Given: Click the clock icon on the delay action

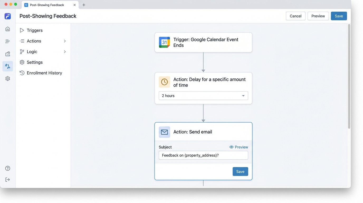Looking at the screenshot, I should (164, 82).
